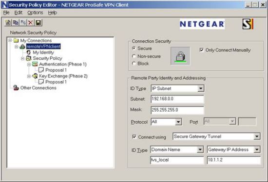Select the Block radio button
The width and height of the screenshot is (268, 182).
pyautogui.click(x=134, y=64)
